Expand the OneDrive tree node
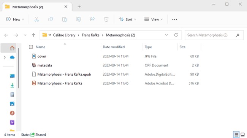 pos(5,57)
